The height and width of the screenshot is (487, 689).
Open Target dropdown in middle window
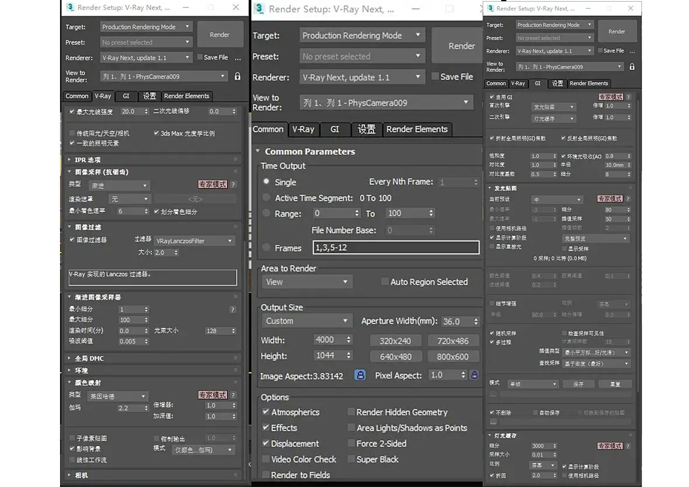(x=362, y=35)
